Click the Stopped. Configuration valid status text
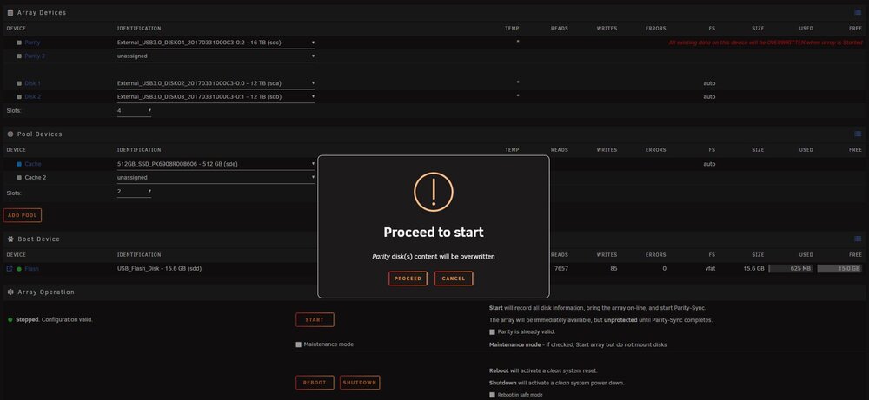The image size is (869, 400). click(x=54, y=320)
